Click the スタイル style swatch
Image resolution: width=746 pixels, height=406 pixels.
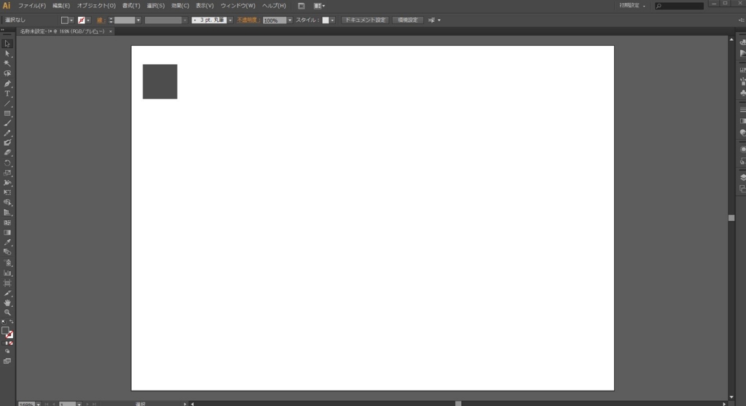click(x=326, y=20)
